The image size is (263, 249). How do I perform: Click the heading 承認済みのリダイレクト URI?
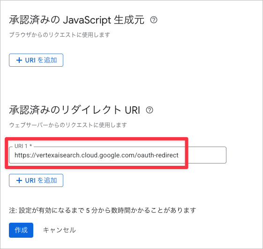(75, 110)
